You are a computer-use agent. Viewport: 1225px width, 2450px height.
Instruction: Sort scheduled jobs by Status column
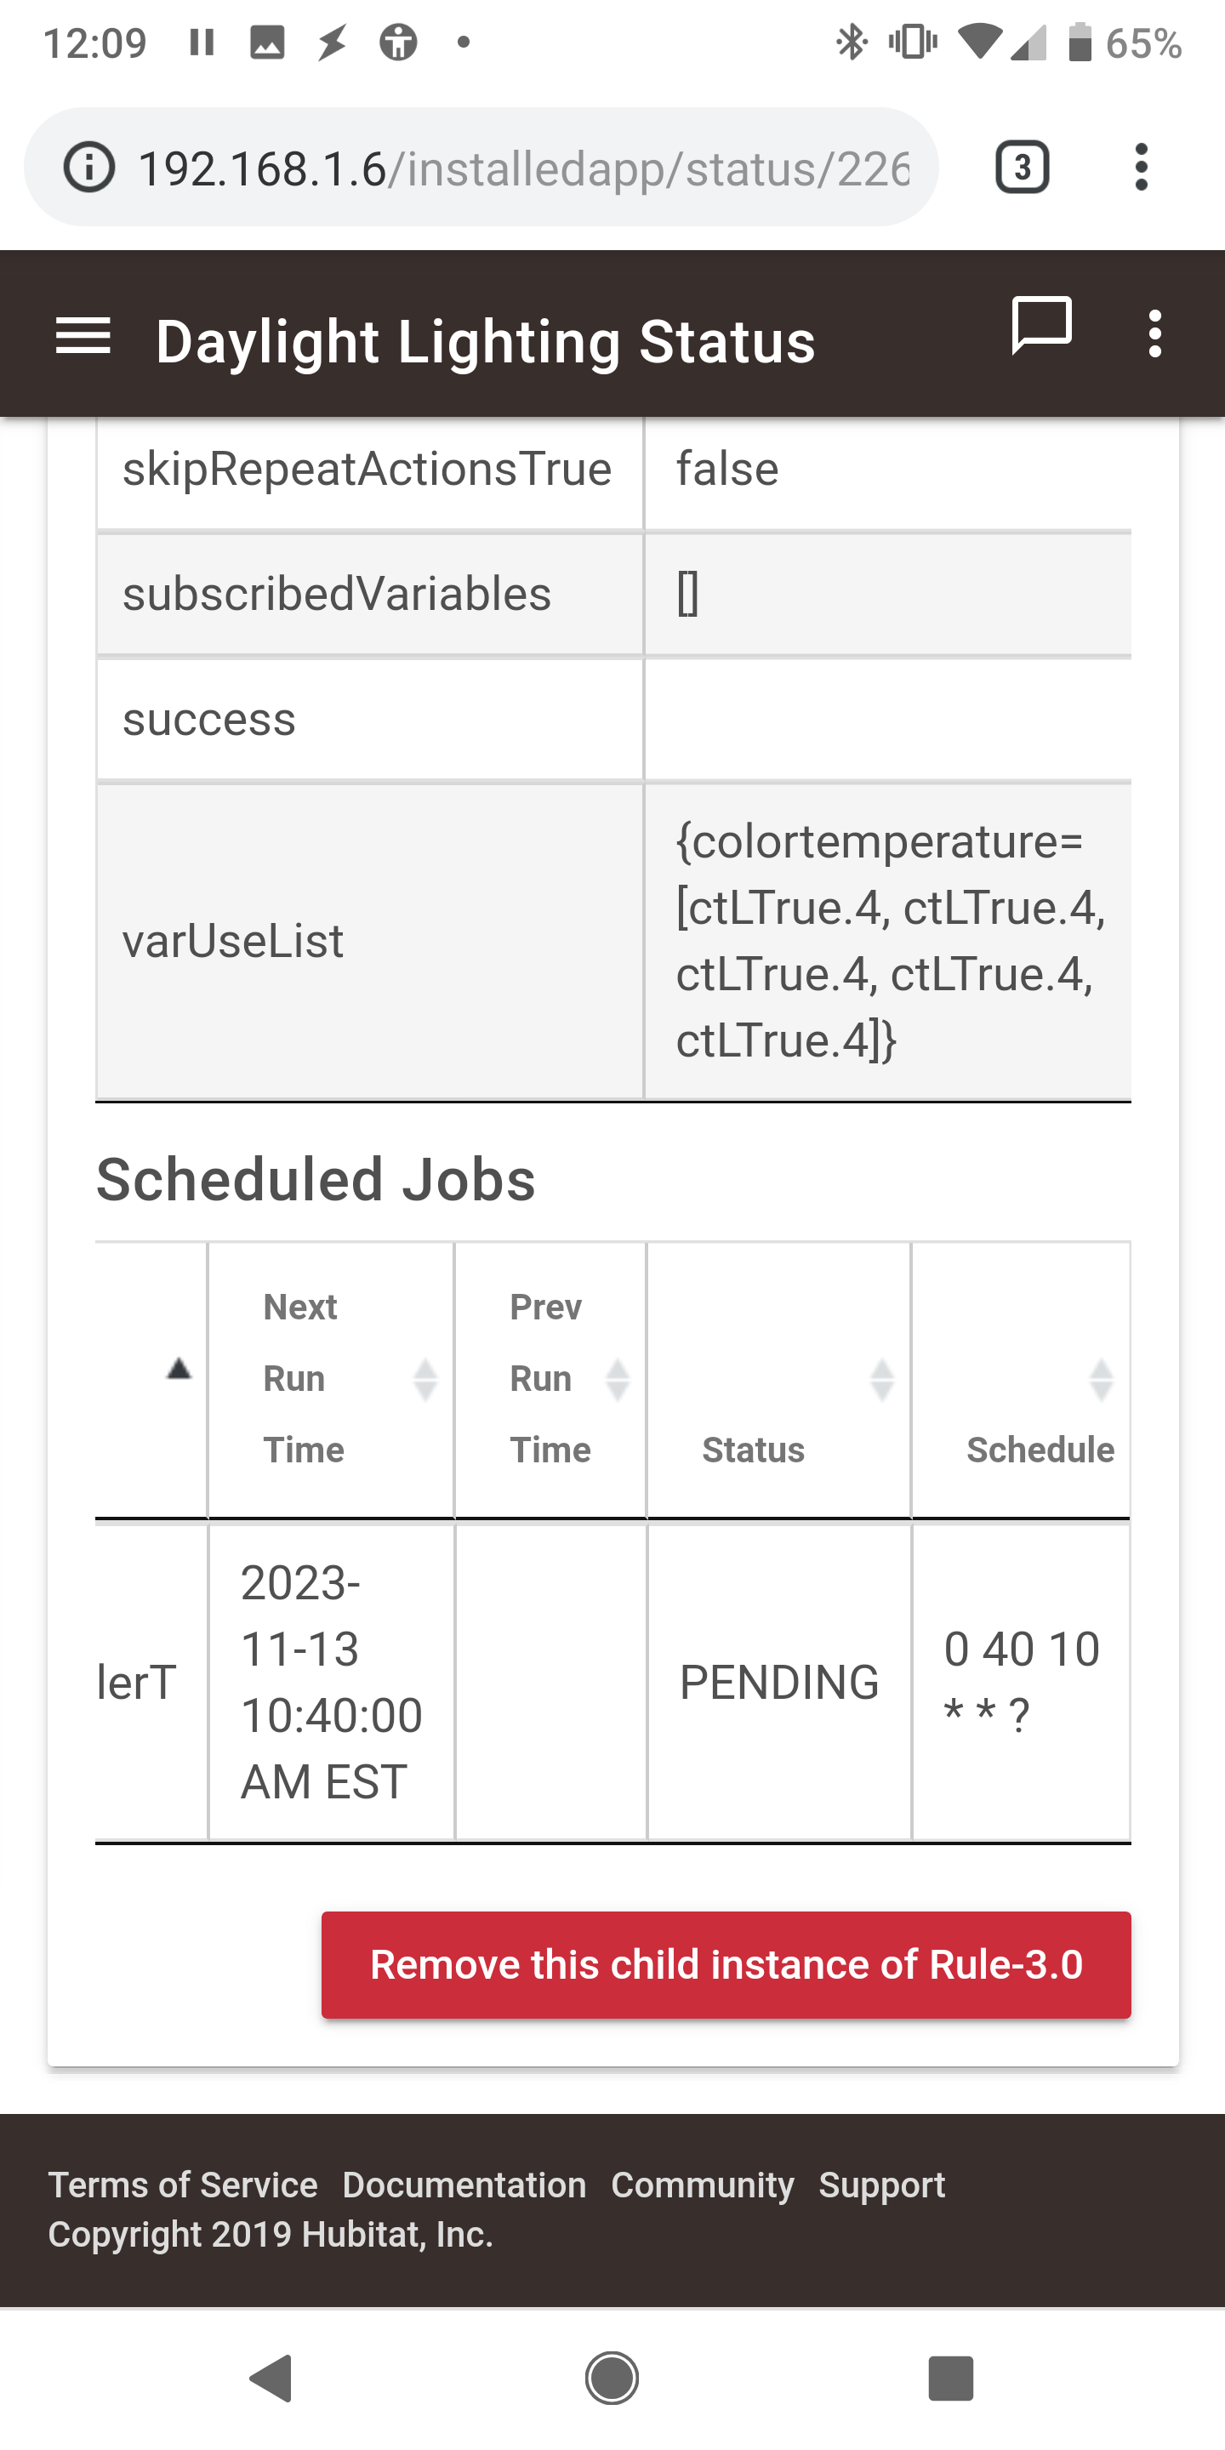click(x=779, y=1379)
